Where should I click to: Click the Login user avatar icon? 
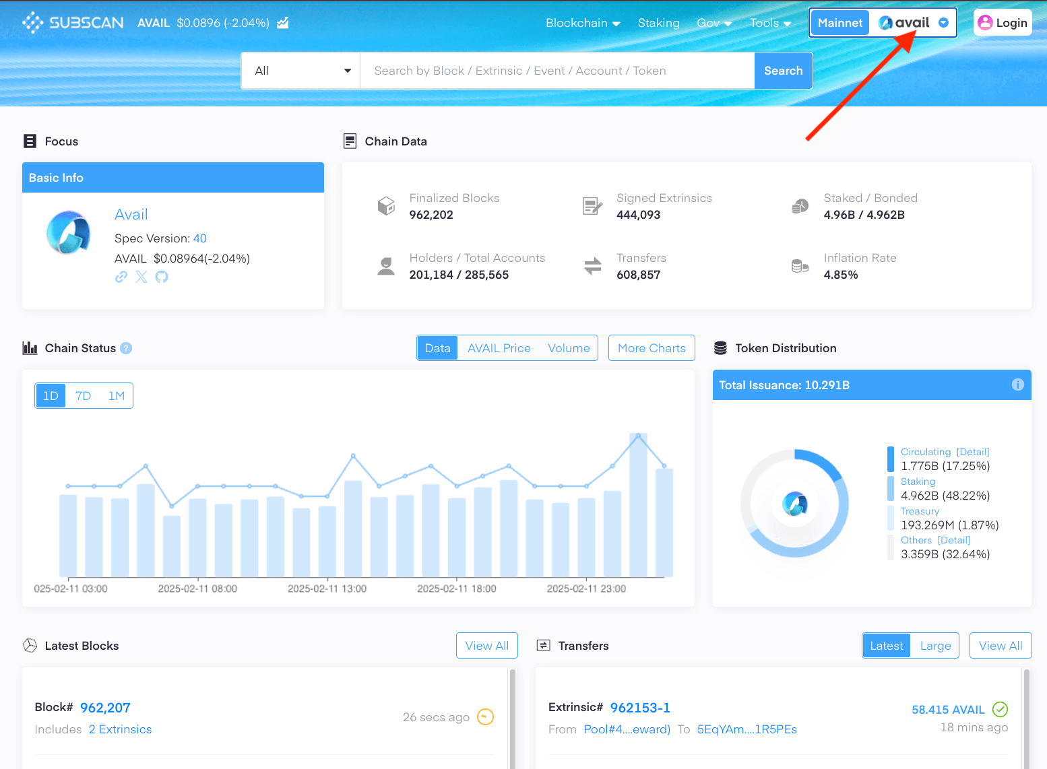tap(985, 23)
